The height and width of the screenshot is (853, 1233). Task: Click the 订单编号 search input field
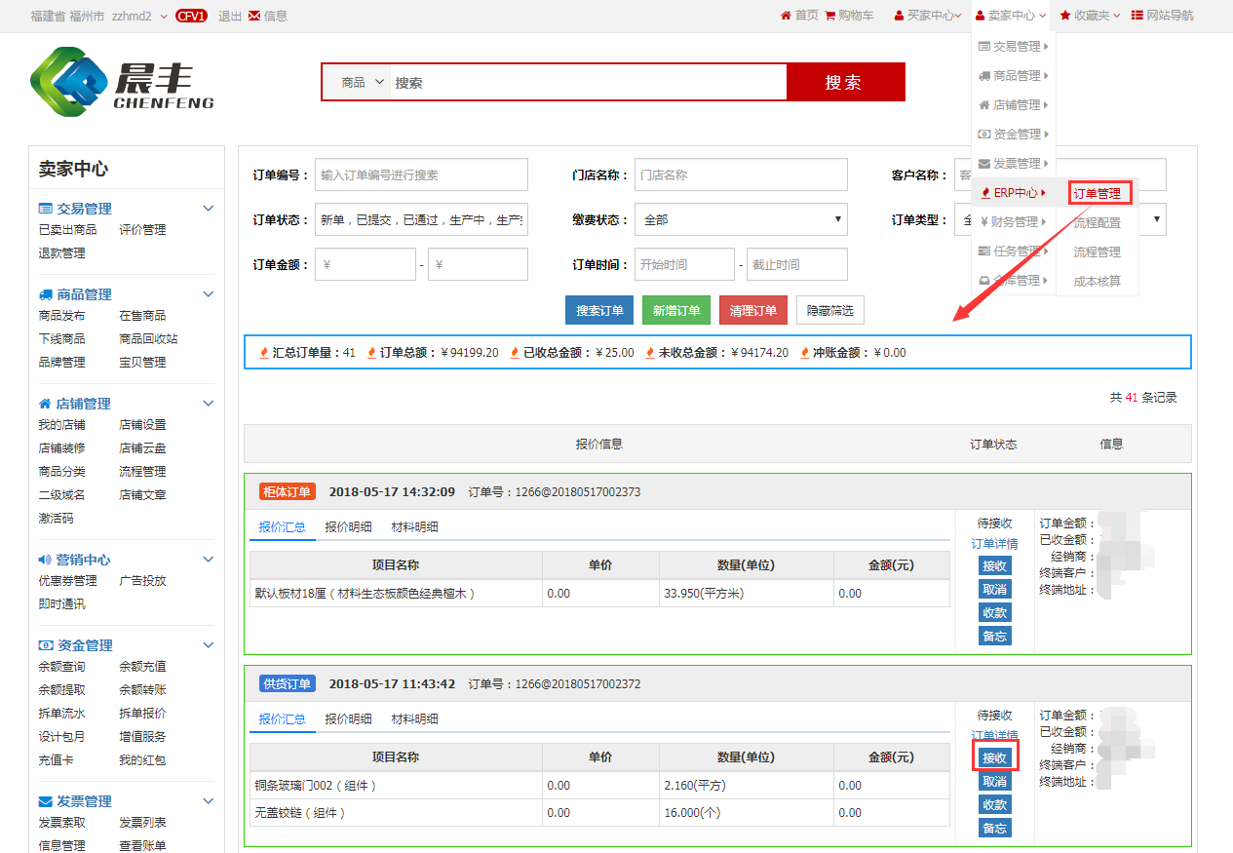421,175
